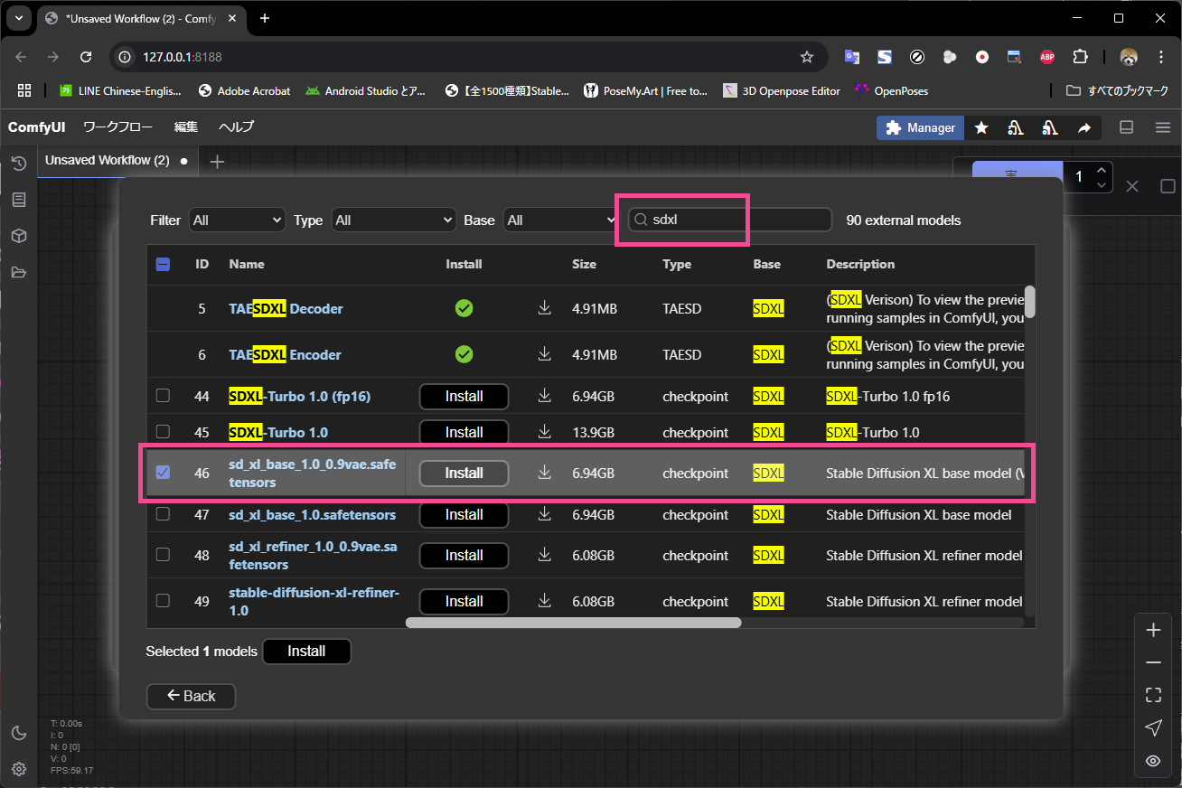Image resolution: width=1182 pixels, height=788 pixels.
Task: Check the sd_xl_refiner_1.0_0.9vae row checkbox
Action: (163, 555)
